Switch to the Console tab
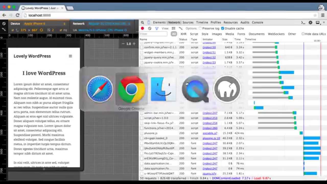Viewport: 327px width, 184px height. (258, 22)
